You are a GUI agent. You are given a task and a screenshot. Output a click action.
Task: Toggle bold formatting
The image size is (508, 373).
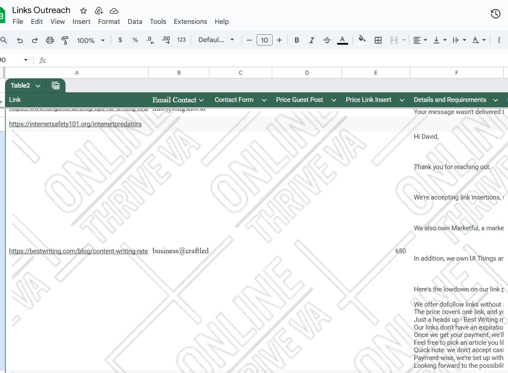pyautogui.click(x=296, y=39)
